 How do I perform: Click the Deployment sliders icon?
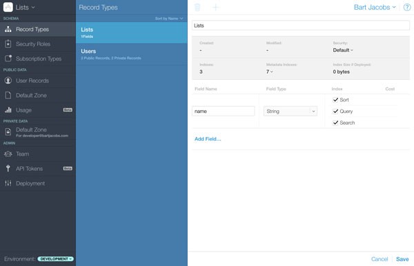click(8, 183)
